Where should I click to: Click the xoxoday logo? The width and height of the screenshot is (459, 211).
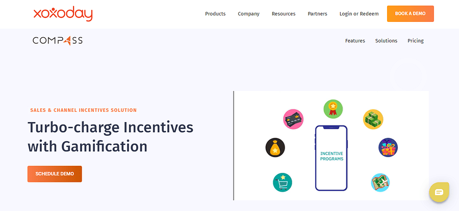pos(63,14)
